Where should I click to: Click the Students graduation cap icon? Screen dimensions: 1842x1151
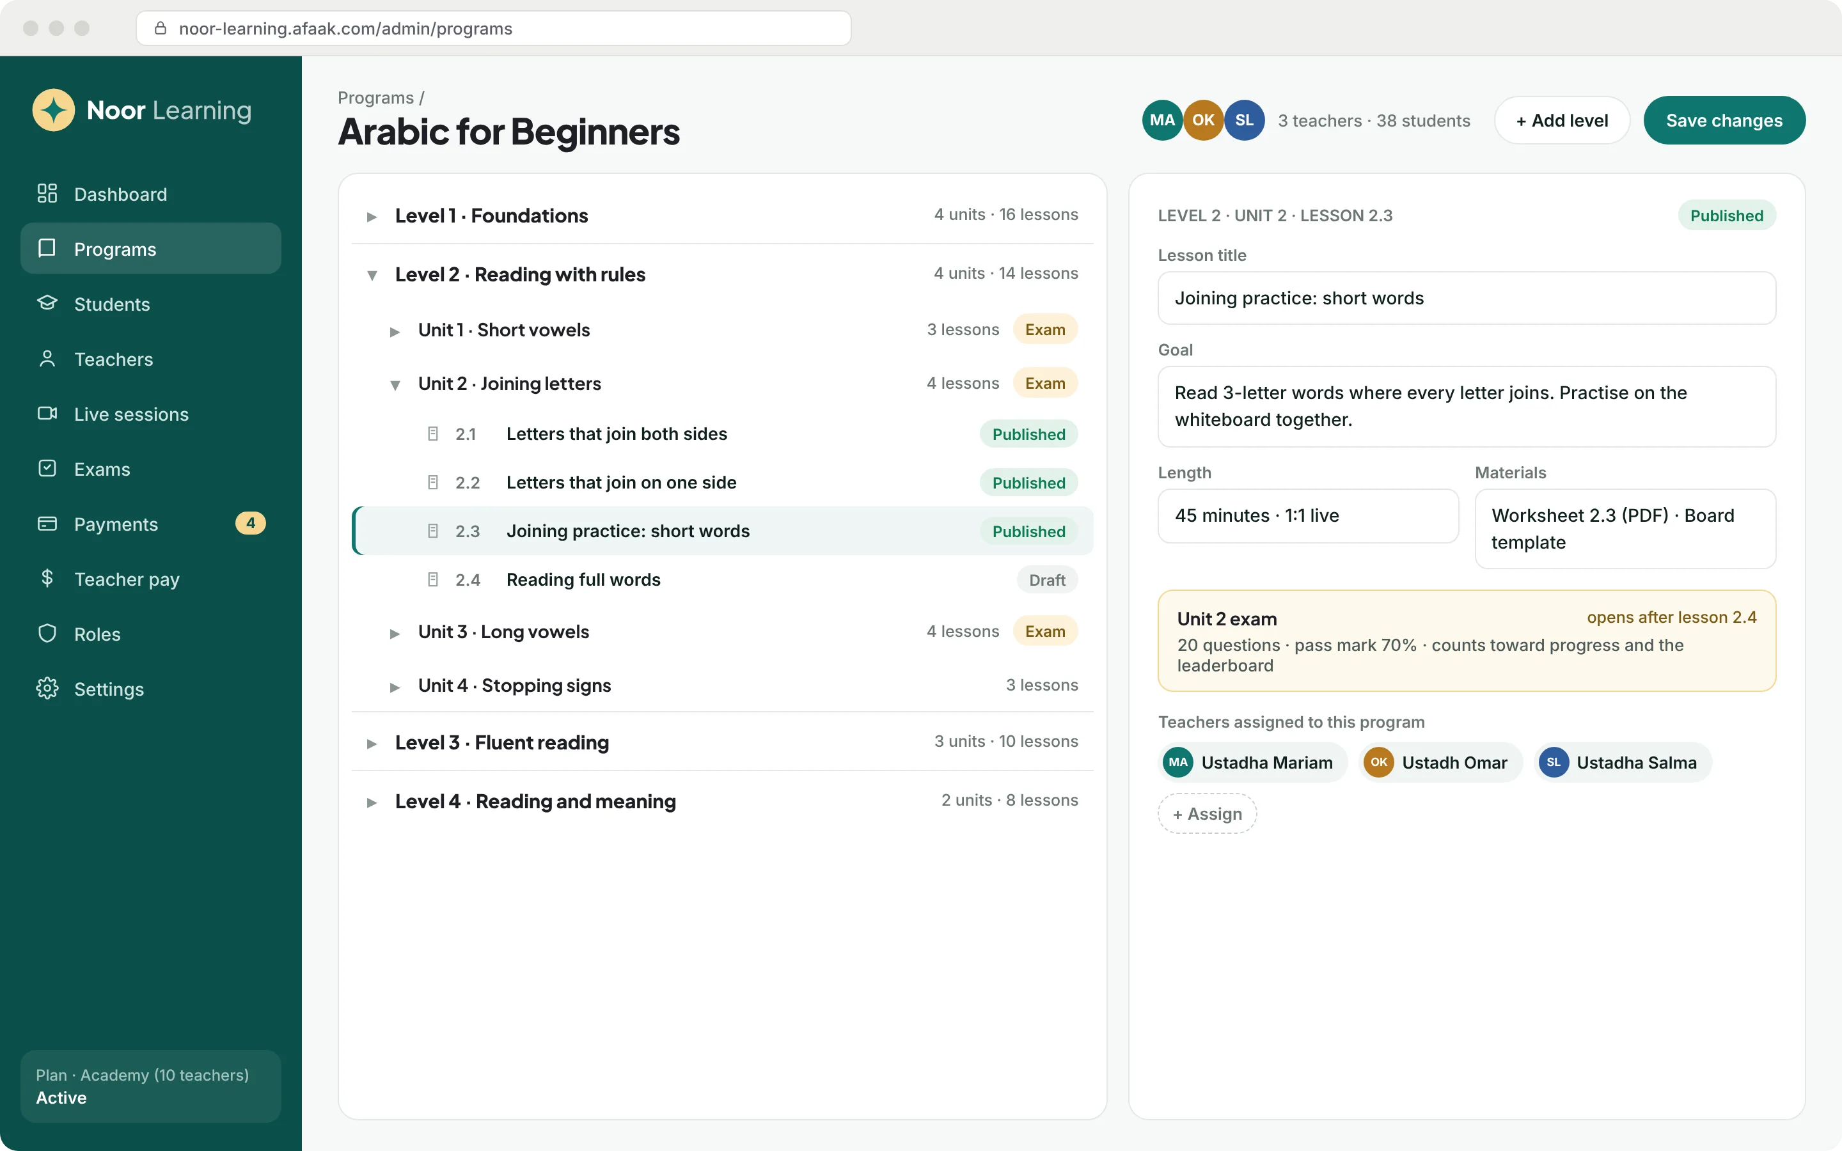tap(47, 303)
